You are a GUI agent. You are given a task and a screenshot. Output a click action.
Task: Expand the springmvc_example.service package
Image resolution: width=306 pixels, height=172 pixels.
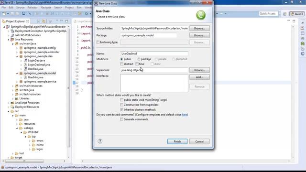pos(17,82)
